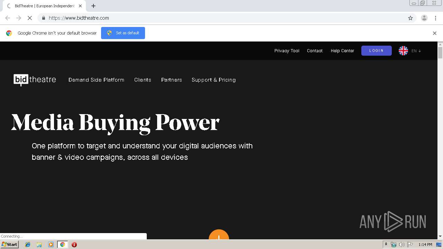Close the BidTheatre tab
443x249 pixels.
[80, 6]
